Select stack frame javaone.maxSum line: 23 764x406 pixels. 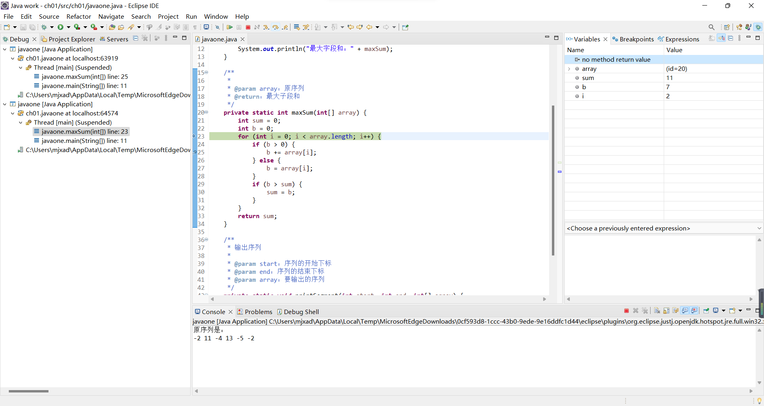81,132
